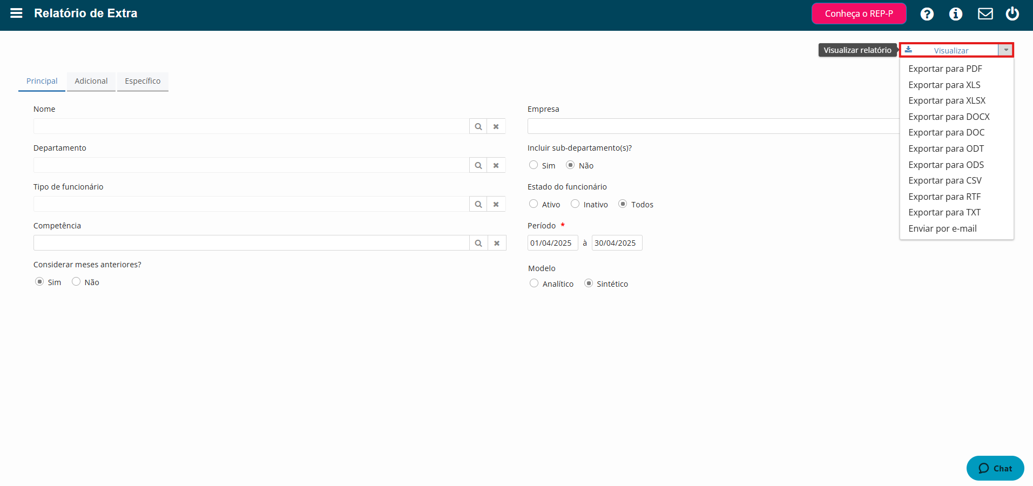Viewport: 1033px width, 486px height.
Task: Focus the Empresa input field
Action: point(713,126)
